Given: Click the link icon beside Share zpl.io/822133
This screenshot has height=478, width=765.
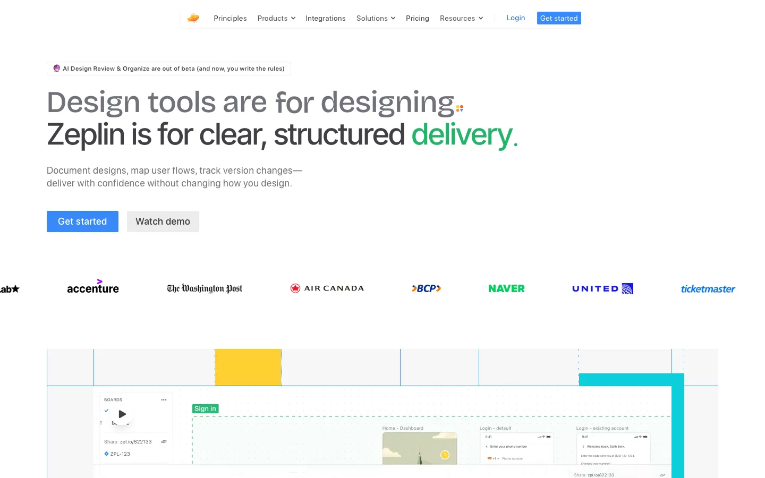Looking at the screenshot, I should [164, 441].
